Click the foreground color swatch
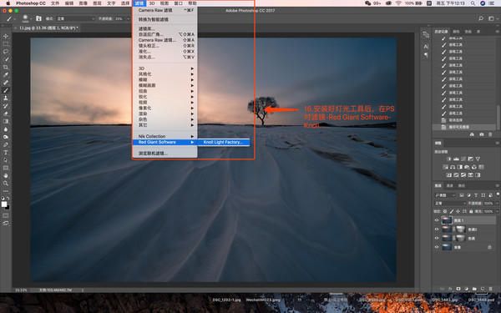This screenshot has width=501, height=313. 4,204
